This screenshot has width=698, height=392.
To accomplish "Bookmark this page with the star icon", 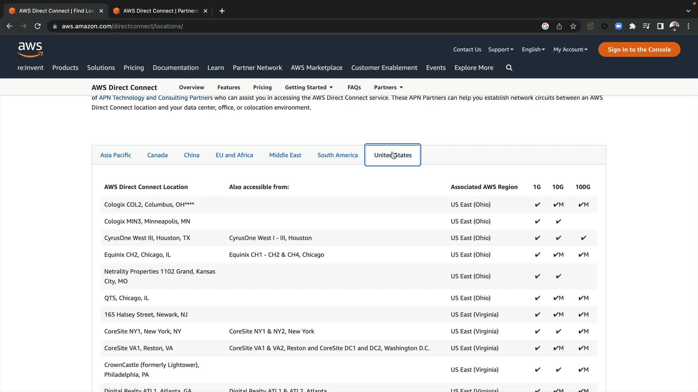I will click(573, 26).
